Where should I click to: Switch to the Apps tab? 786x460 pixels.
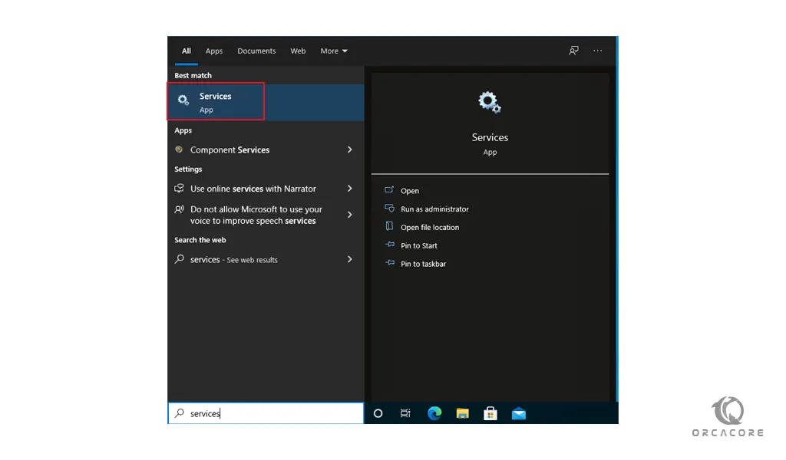(214, 51)
